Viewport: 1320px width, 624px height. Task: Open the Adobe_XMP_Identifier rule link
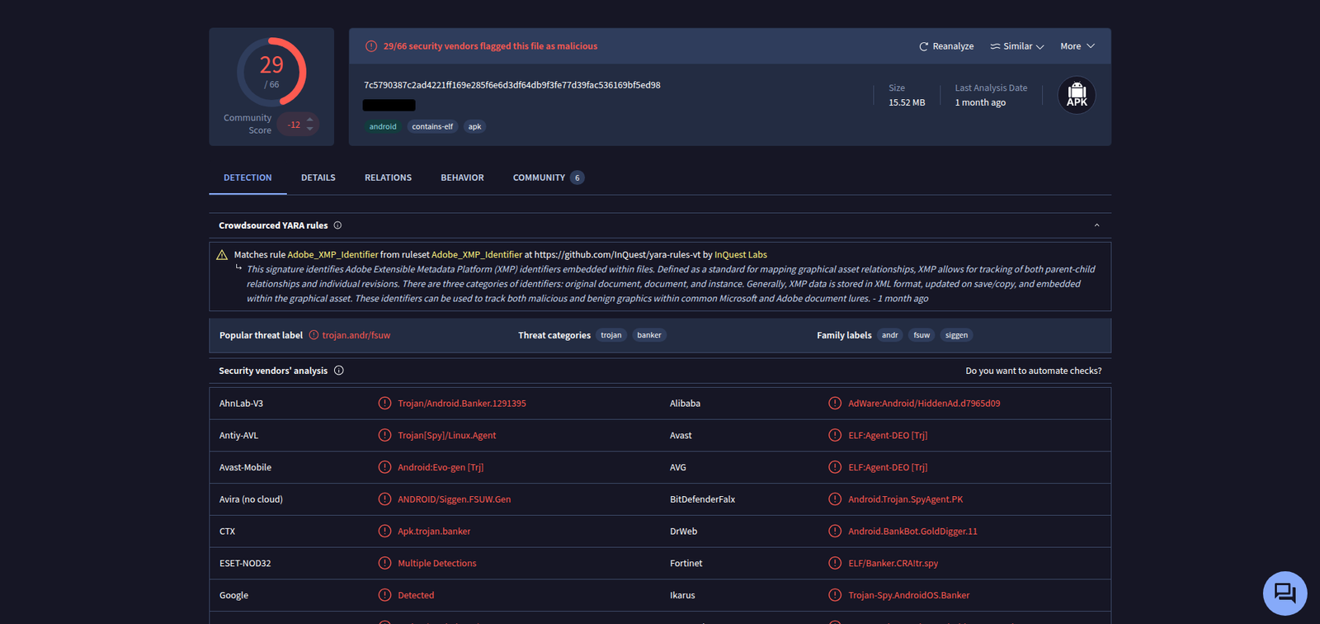click(332, 254)
